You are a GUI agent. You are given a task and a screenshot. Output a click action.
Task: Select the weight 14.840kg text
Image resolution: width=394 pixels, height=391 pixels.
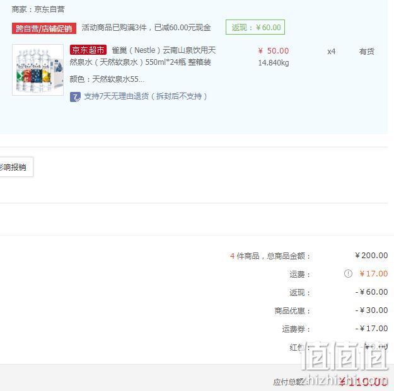point(274,63)
